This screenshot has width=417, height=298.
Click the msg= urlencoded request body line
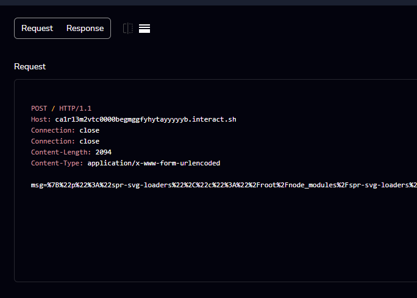[x=224, y=185]
